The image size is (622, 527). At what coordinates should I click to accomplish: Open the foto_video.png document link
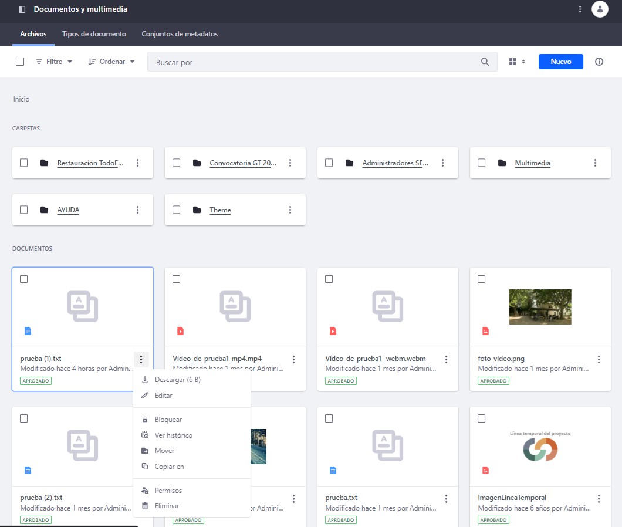pyautogui.click(x=501, y=359)
